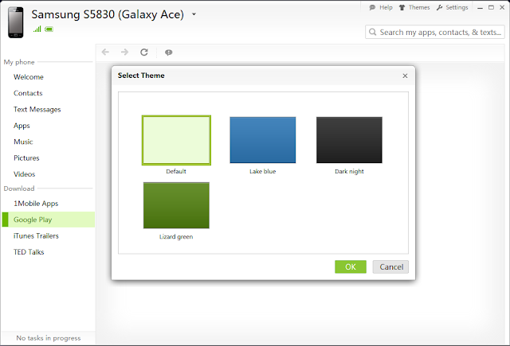The image size is (510, 346).
Task: Close the Select Theme dialog
Action: pyautogui.click(x=405, y=76)
